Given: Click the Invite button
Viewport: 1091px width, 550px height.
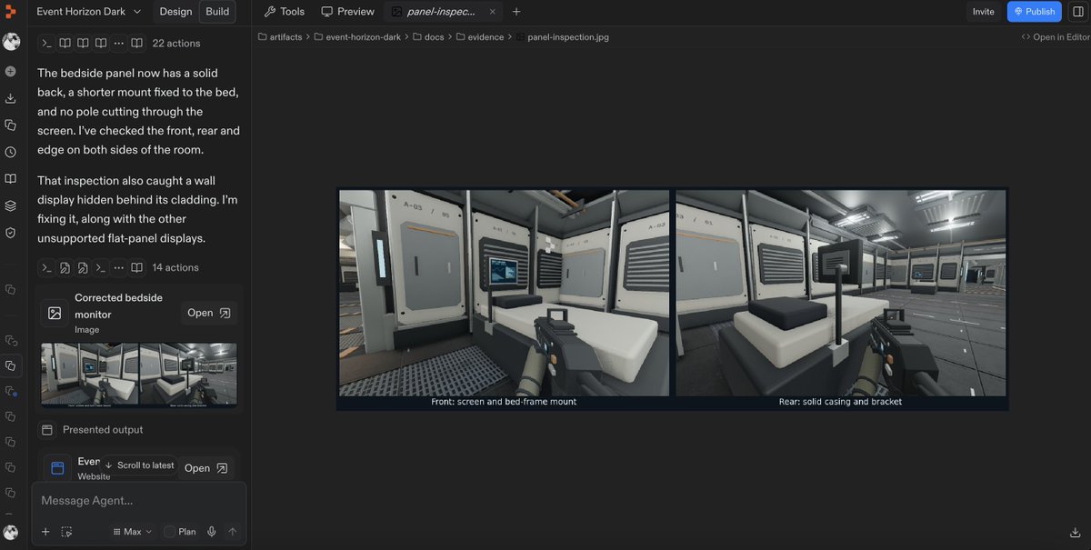Looking at the screenshot, I should pyautogui.click(x=984, y=12).
